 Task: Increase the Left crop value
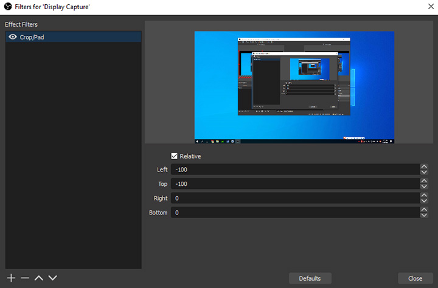click(423, 167)
